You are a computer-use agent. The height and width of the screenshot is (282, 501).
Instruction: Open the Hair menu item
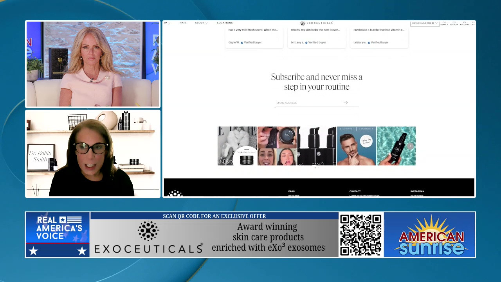pos(183,23)
